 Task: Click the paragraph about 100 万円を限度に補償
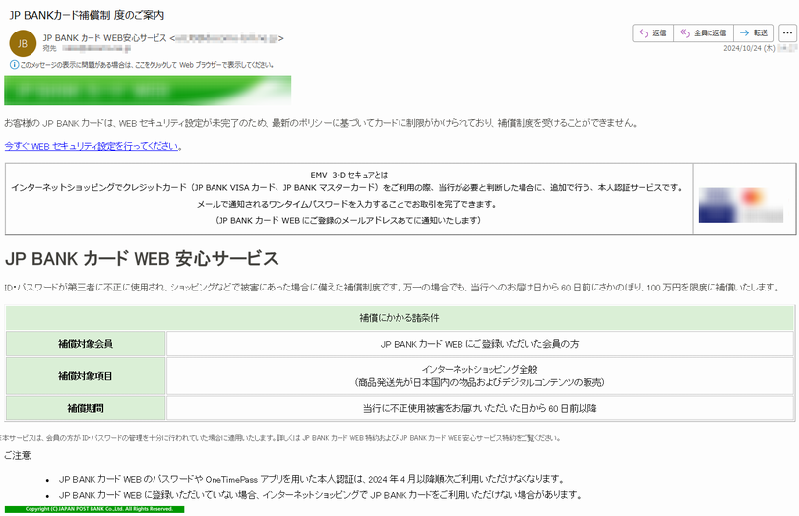(393, 288)
